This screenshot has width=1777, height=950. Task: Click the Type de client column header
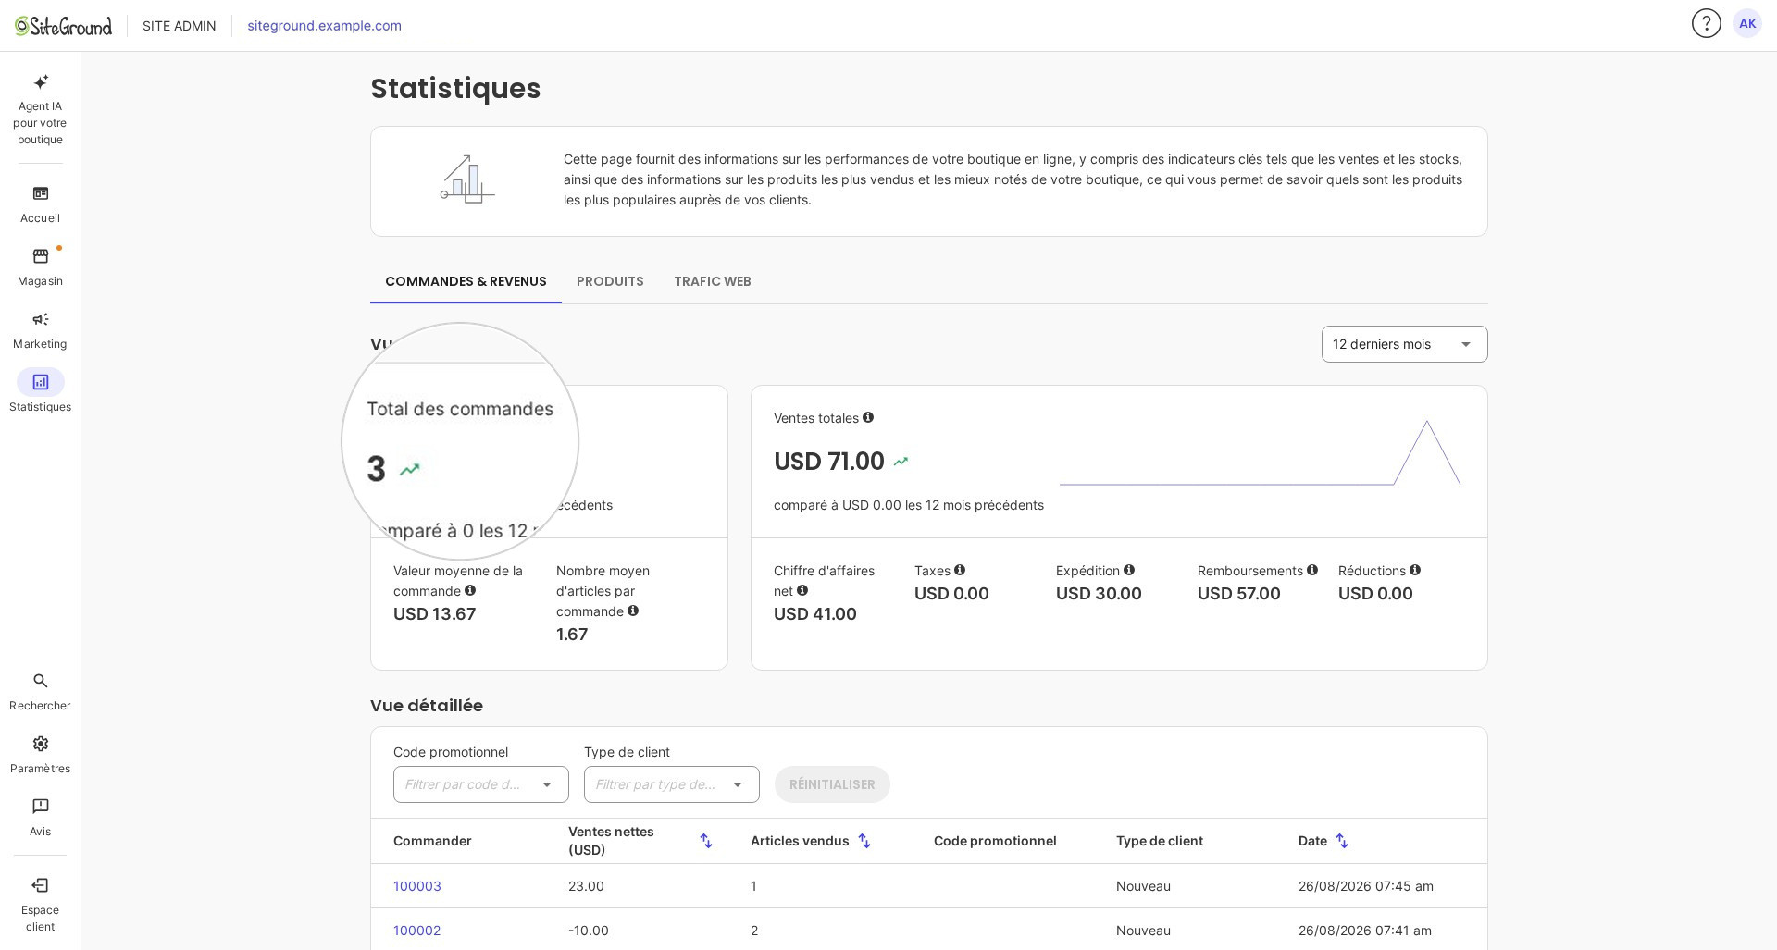pyautogui.click(x=1160, y=841)
